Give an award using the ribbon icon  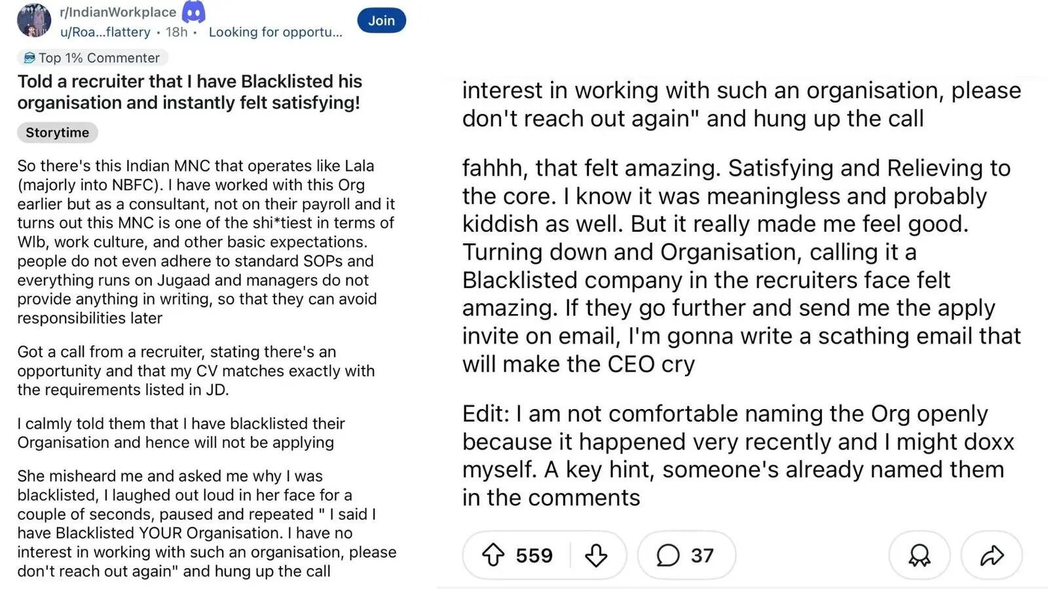(919, 554)
